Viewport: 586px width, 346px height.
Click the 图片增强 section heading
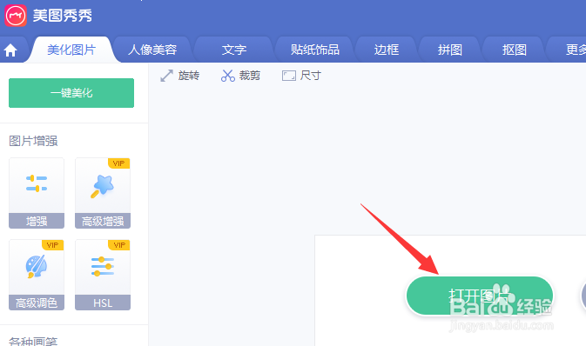pyautogui.click(x=33, y=141)
